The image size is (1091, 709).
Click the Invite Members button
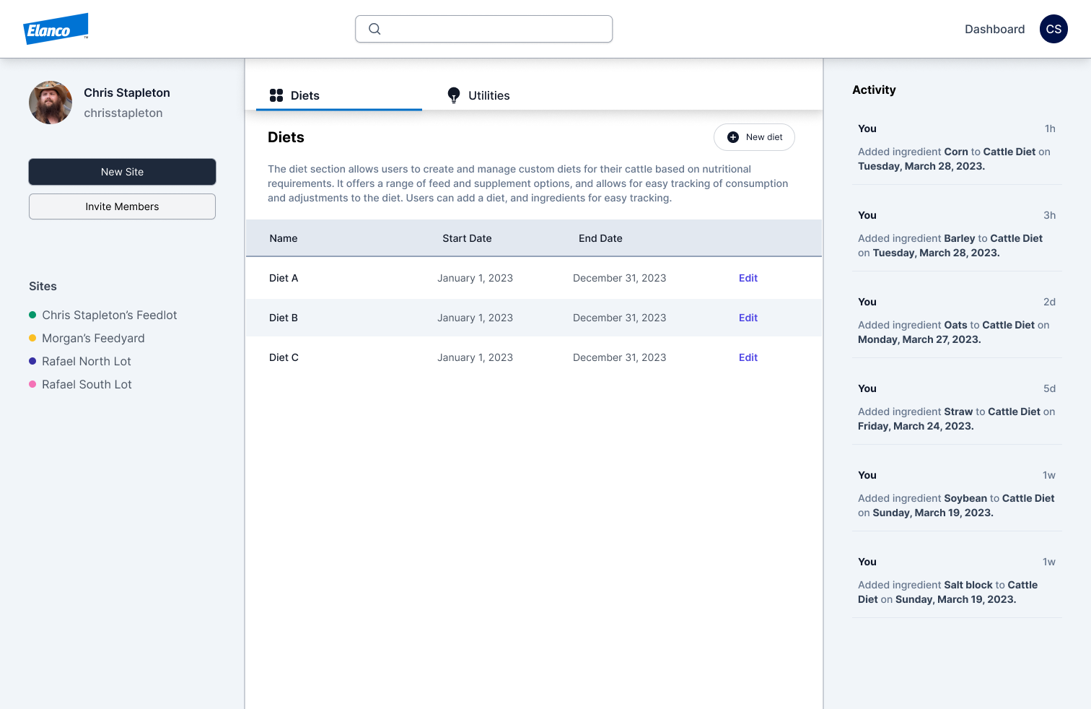122,206
